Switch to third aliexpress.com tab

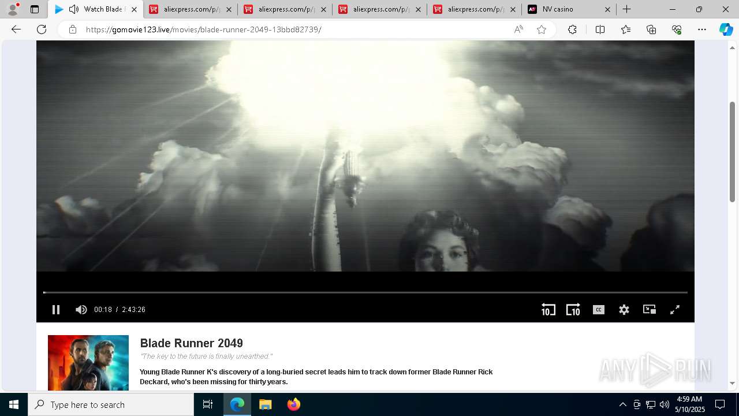point(380,9)
